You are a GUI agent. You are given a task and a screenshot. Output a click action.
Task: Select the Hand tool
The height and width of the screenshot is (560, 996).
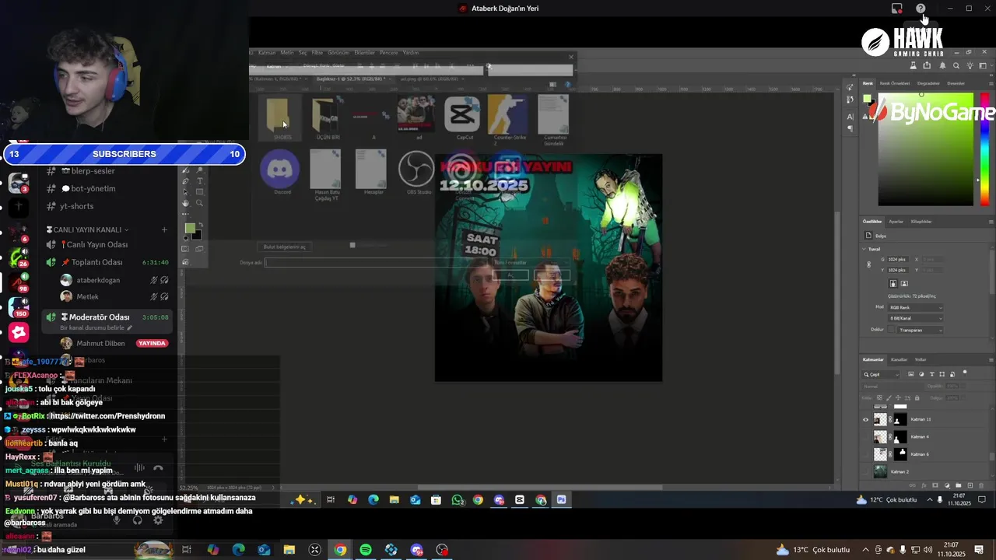click(185, 203)
